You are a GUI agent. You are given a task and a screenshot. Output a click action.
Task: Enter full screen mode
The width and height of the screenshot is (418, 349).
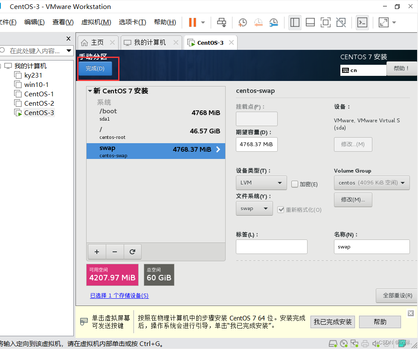click(x=325, y=23)
